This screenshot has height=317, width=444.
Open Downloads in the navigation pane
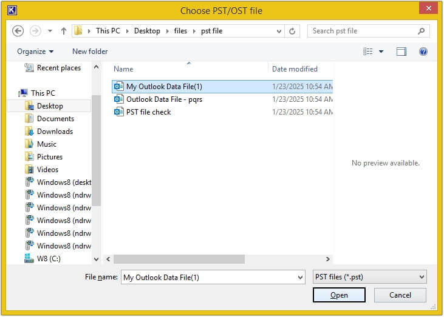pyautogui.click(x=55, y=132)
